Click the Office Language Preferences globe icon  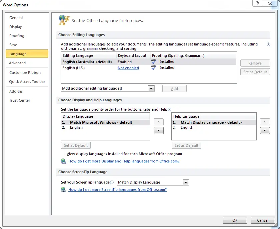63,19
